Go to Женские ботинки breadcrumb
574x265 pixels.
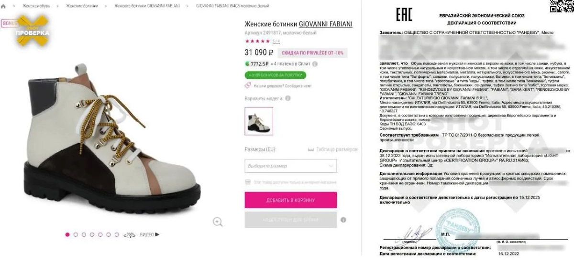click(82, 6)
